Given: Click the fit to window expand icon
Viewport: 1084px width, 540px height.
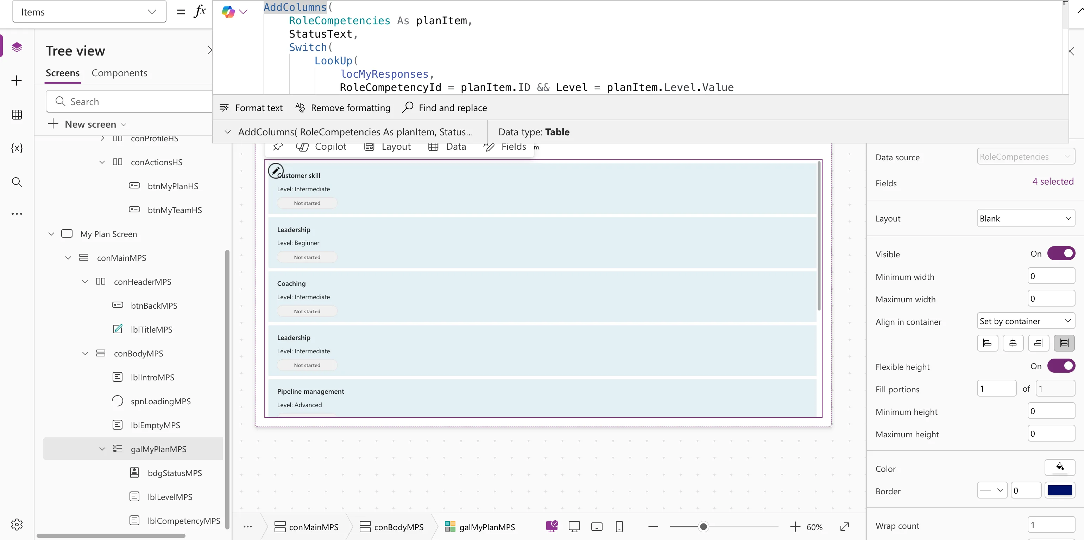Looking at the screenshot, I should pyautogui.click(x=844, y=527).
